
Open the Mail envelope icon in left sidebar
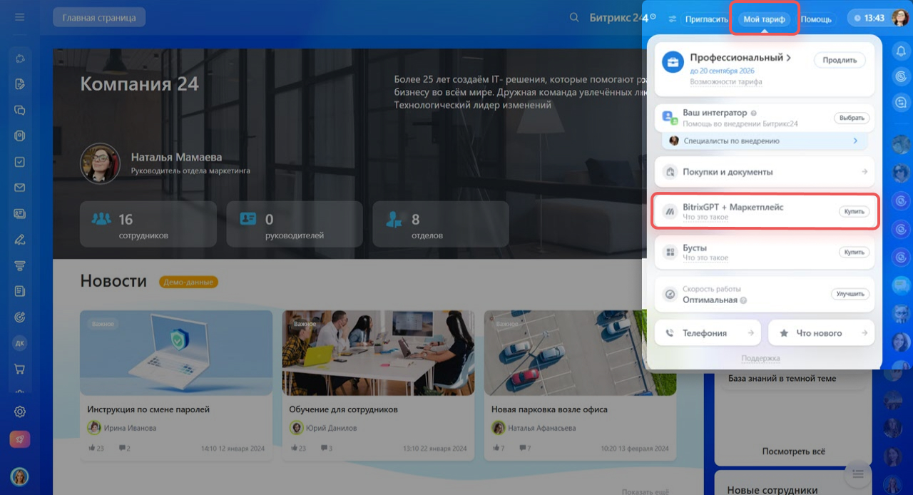(x=20, y=188)
